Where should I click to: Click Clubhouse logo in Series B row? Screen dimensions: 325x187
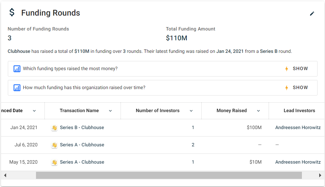click(54, 128)
